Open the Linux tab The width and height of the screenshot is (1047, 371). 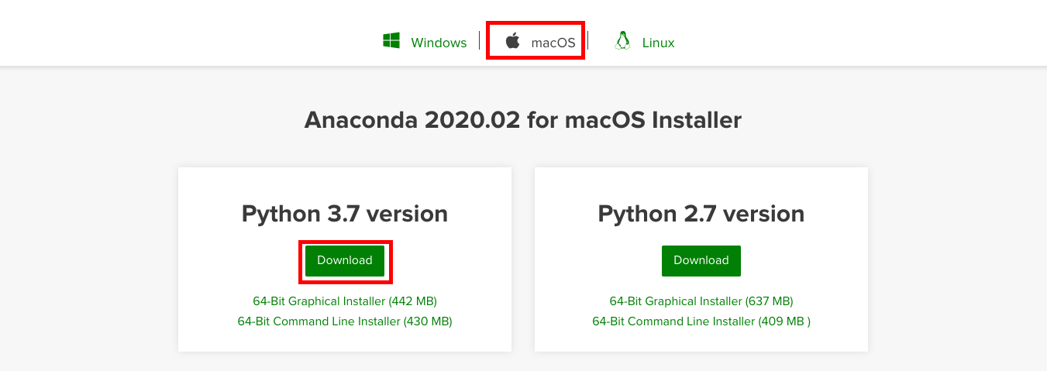click(658, 43)
